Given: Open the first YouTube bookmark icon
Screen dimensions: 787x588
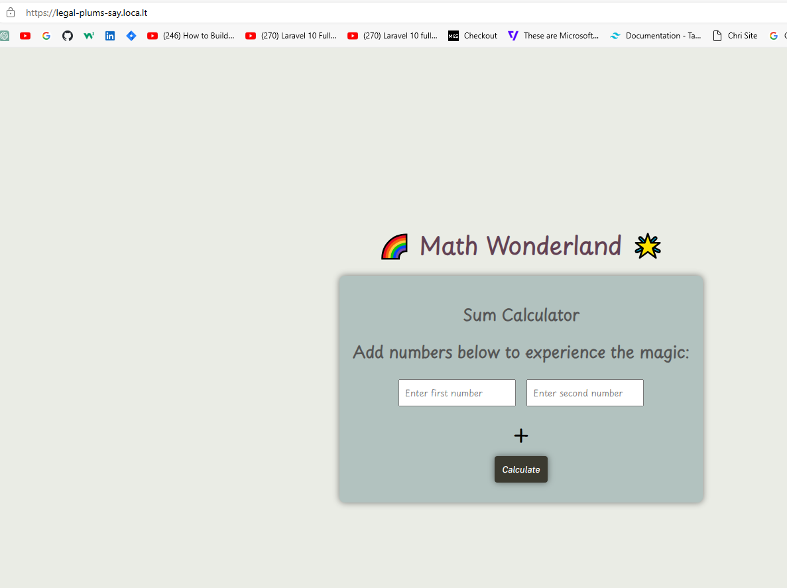Looking at the screenshot, I should coord(25,36).
